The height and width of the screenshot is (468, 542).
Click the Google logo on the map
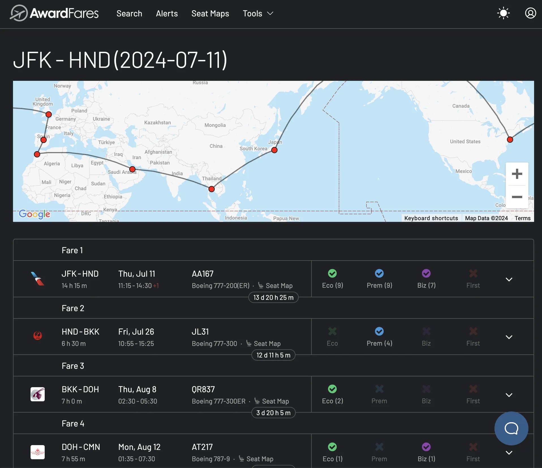click(35, 214)
